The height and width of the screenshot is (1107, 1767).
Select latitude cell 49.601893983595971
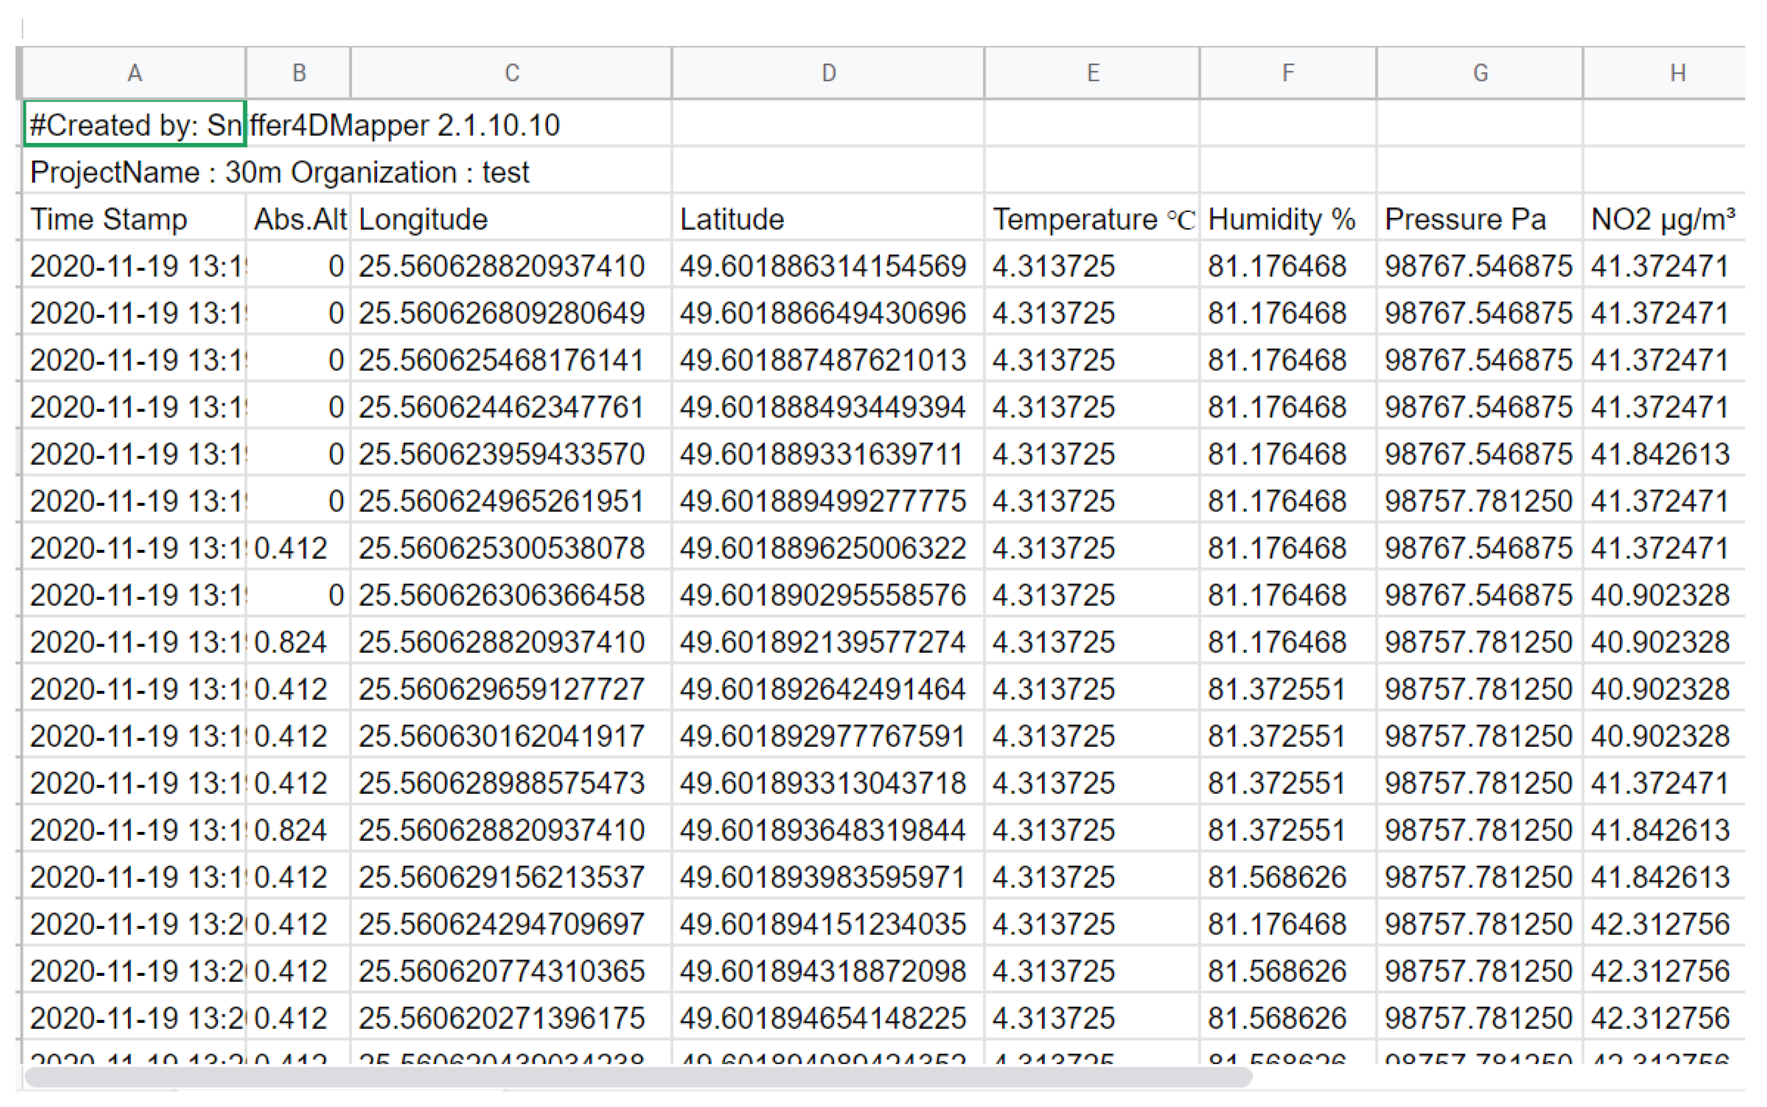[828, 877]
